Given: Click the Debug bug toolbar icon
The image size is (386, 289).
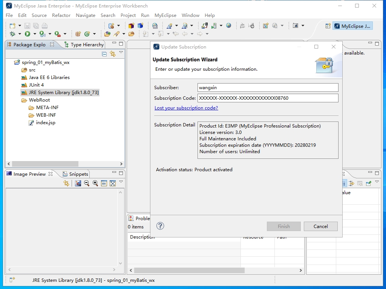Looking at the screenshot, I should 12,34.
